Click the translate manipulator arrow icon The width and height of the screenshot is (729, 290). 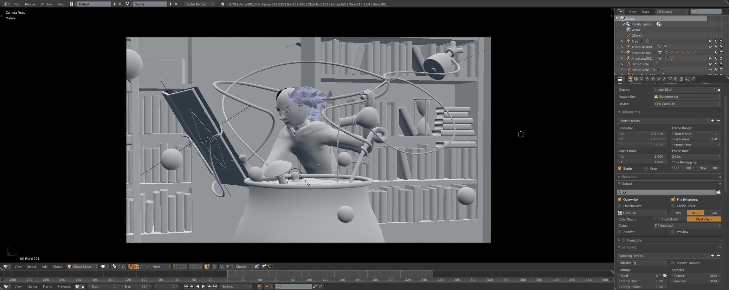(x=137, y=267)
